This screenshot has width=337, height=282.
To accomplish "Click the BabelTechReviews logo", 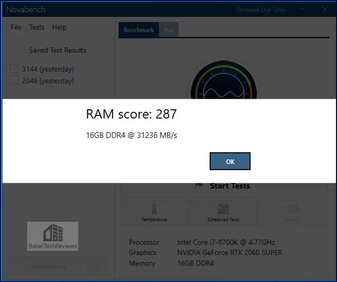I will coord(53,236).
